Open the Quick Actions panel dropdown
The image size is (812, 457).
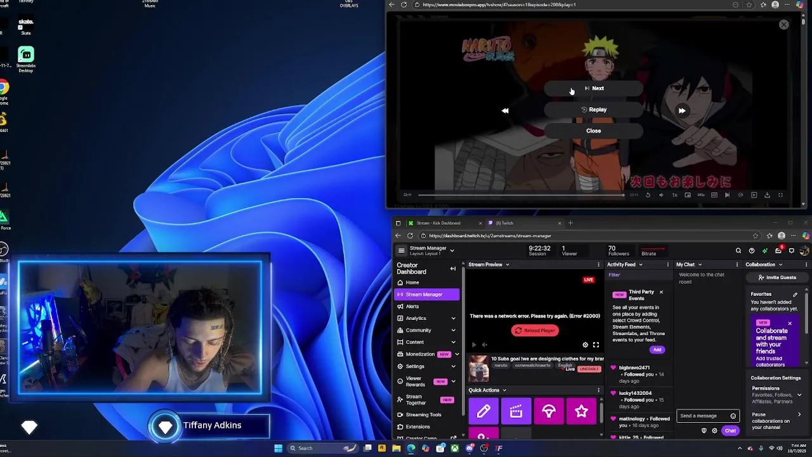coord(504,390)
